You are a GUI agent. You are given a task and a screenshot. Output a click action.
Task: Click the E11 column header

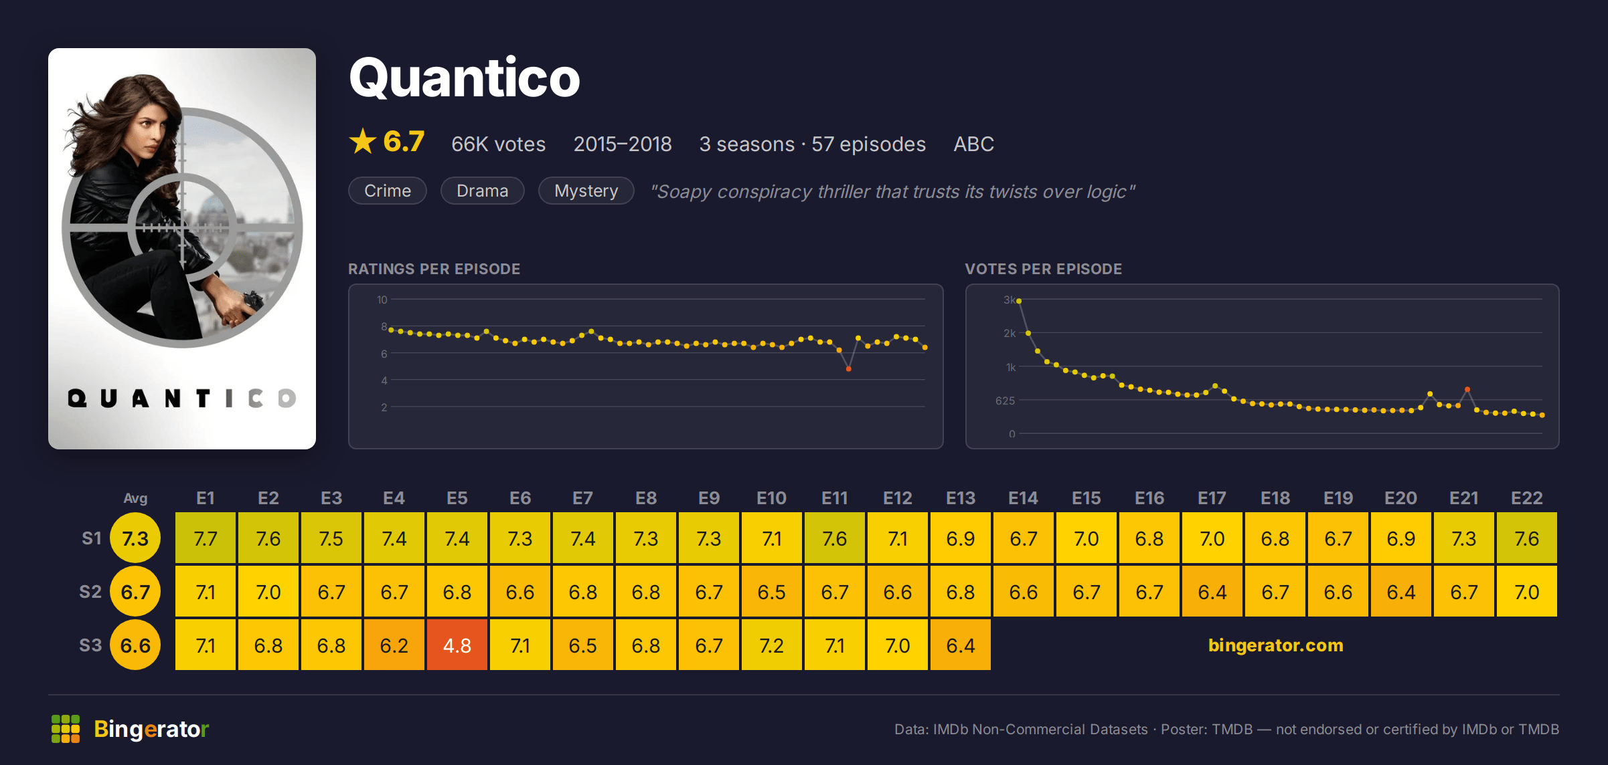click(x=835, y=498)
